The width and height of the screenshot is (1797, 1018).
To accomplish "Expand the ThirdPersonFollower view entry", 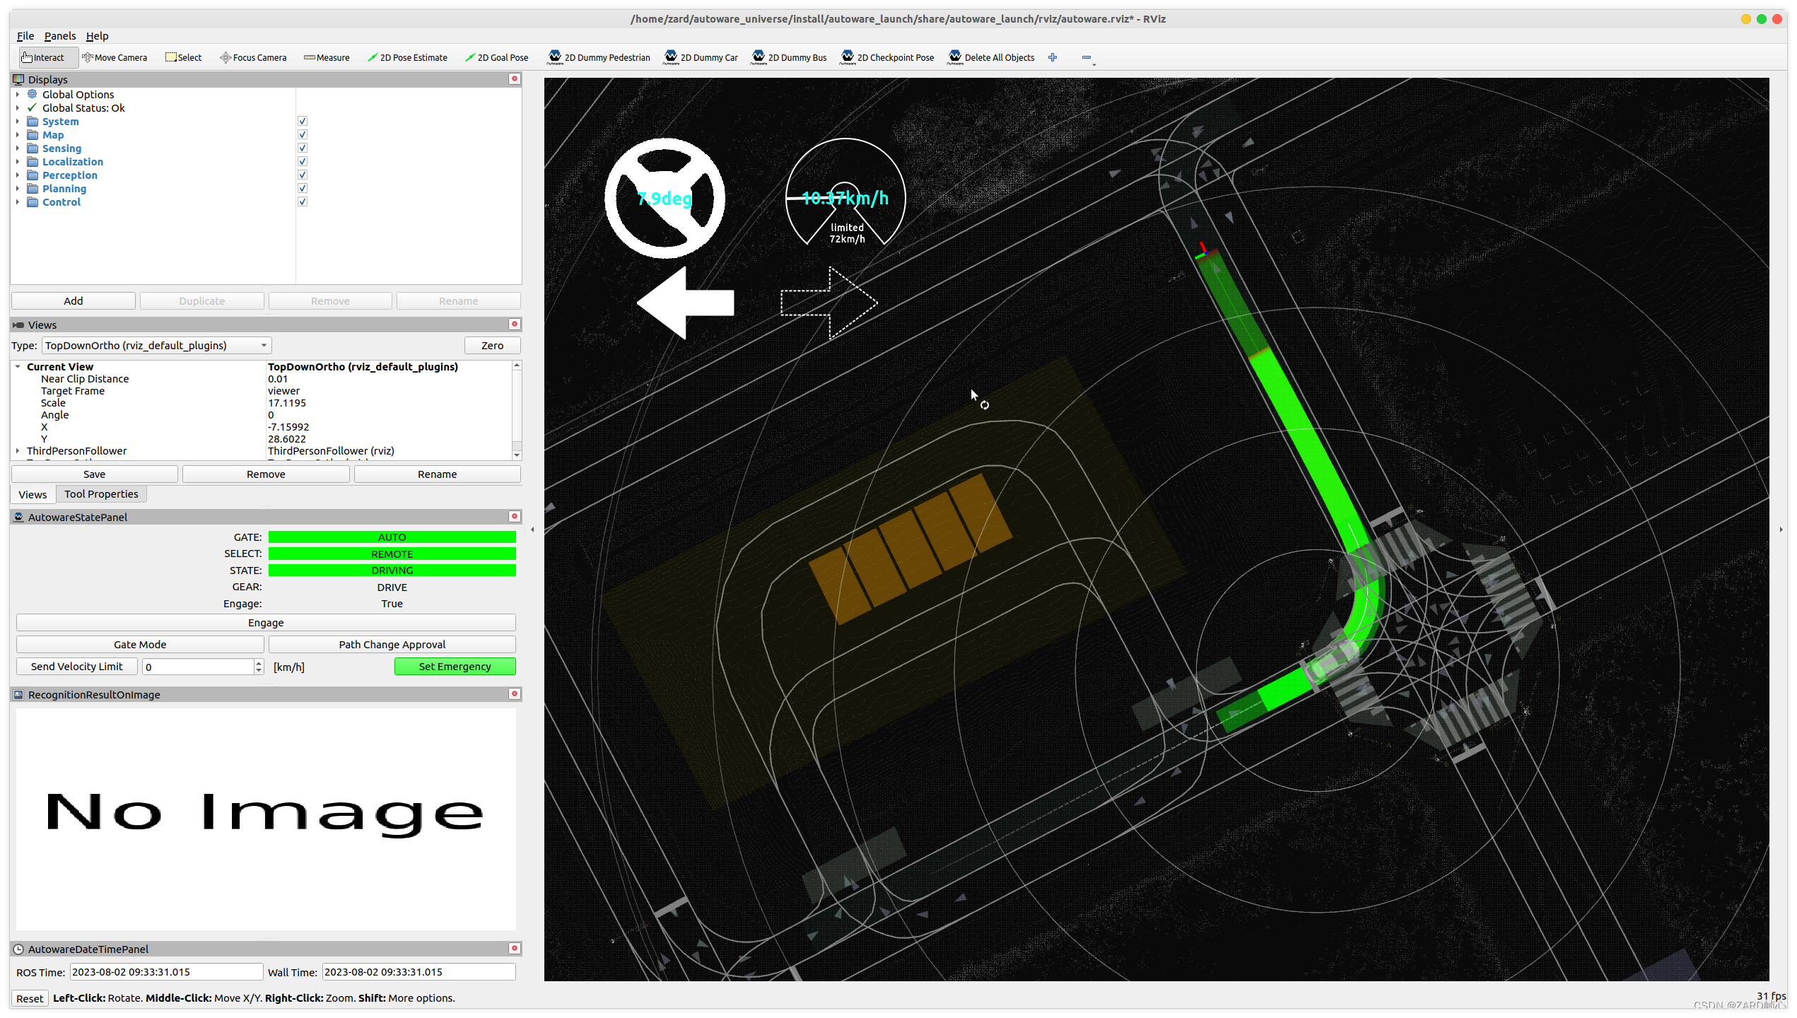I will click(x=18, y=450).
